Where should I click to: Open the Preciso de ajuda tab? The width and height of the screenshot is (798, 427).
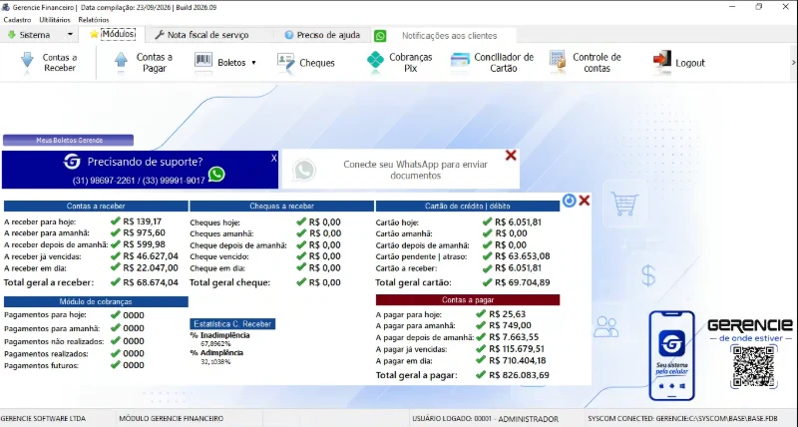pyautogui.click(x=322, y=35)
